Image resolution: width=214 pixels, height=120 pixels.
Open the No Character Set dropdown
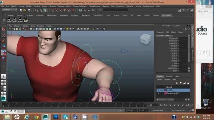click(x=179, y=110)
